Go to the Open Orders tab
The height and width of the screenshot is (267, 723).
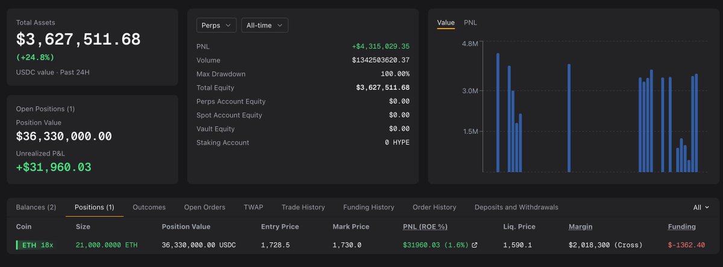click(205, 207)
